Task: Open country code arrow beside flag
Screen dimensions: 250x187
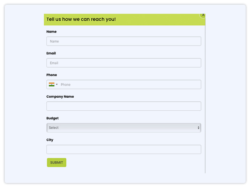Action: [x=57, y=85]
